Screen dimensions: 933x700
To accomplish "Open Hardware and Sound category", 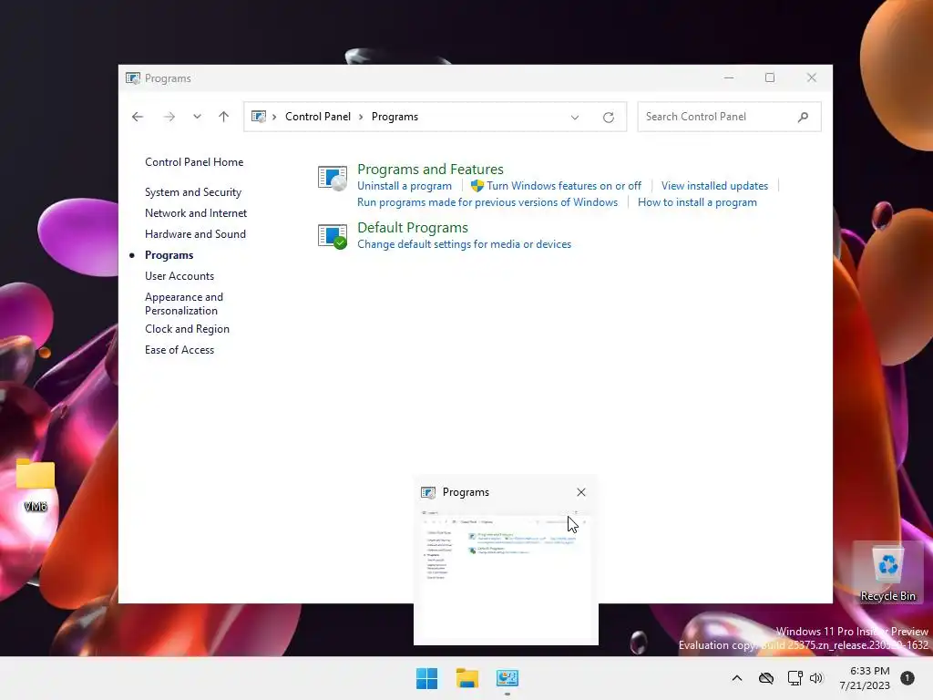I will (195, 234).
